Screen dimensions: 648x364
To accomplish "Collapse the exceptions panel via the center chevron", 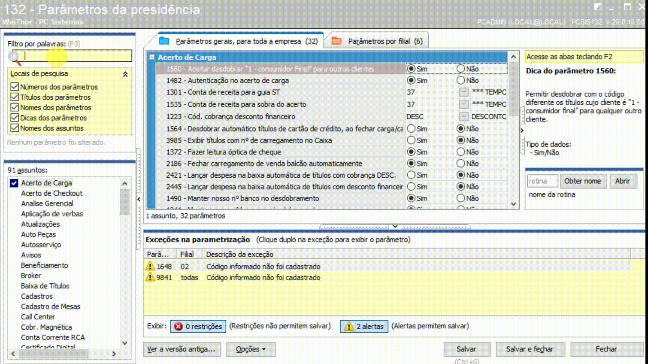I will click(x=395, y=226).
